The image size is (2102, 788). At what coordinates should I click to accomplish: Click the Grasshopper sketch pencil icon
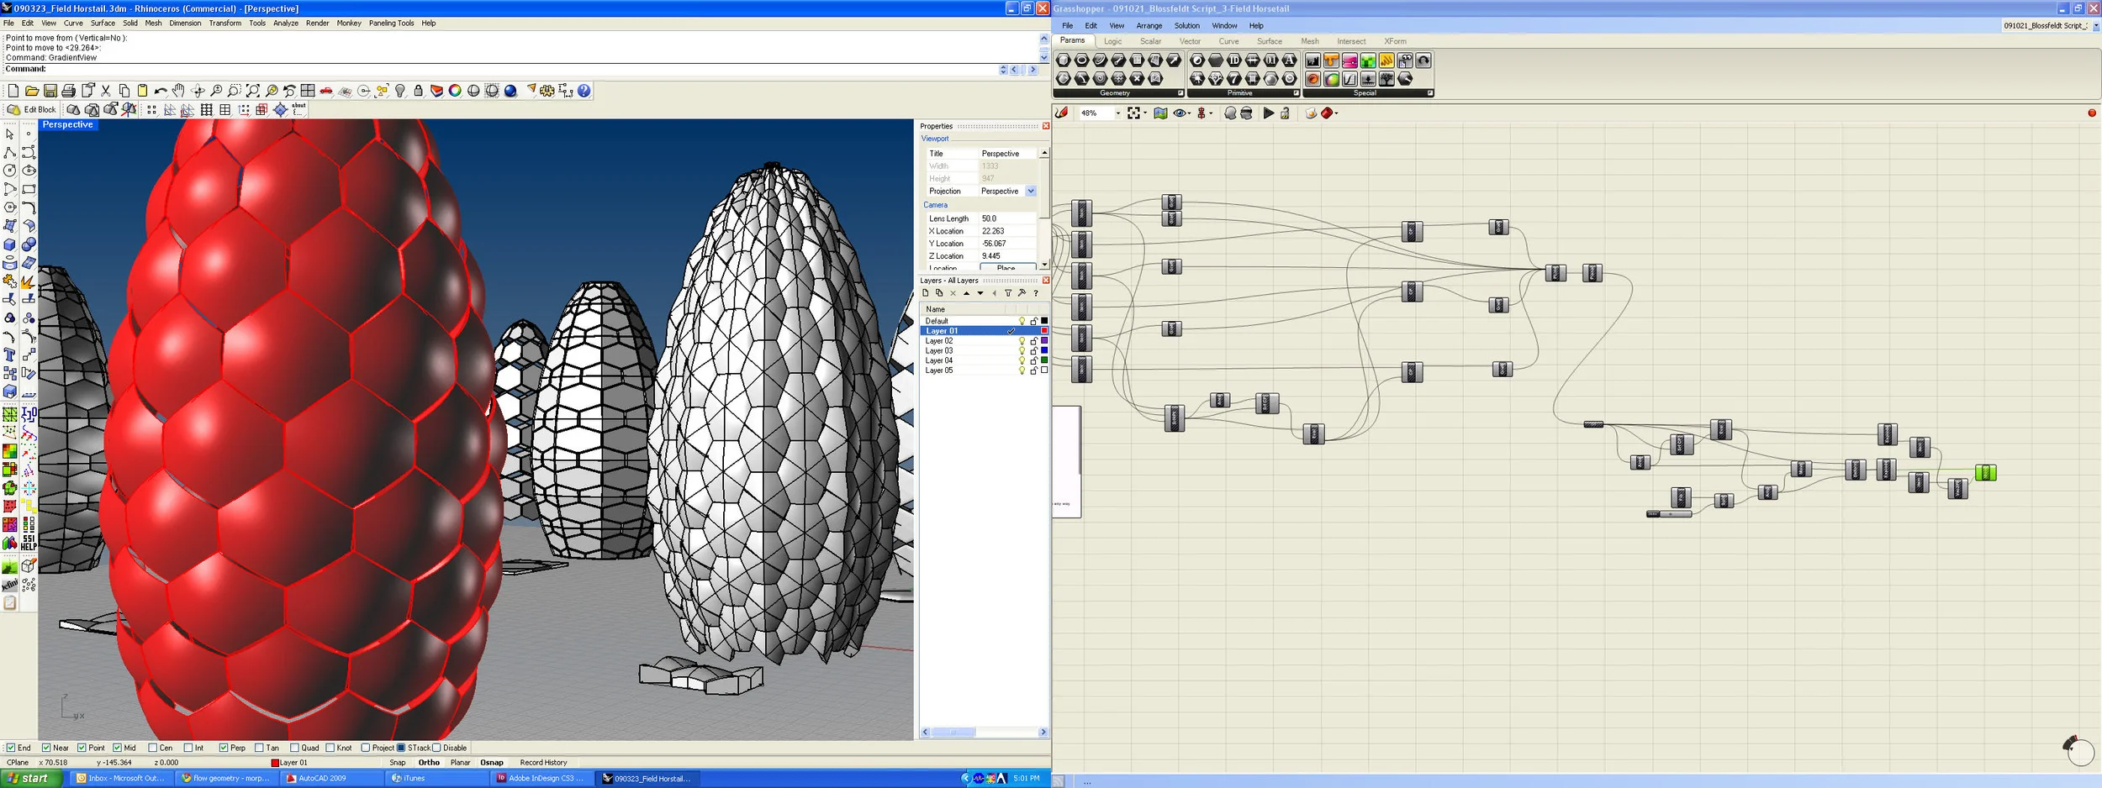(1062, 113)
